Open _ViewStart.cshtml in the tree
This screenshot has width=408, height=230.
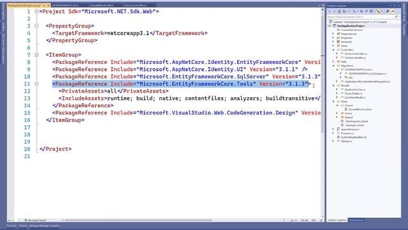coord(354,125)
